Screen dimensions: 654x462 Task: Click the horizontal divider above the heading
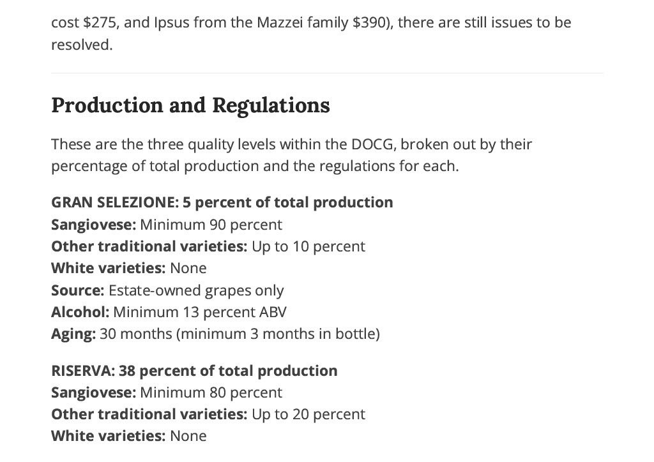coord(327,73)
